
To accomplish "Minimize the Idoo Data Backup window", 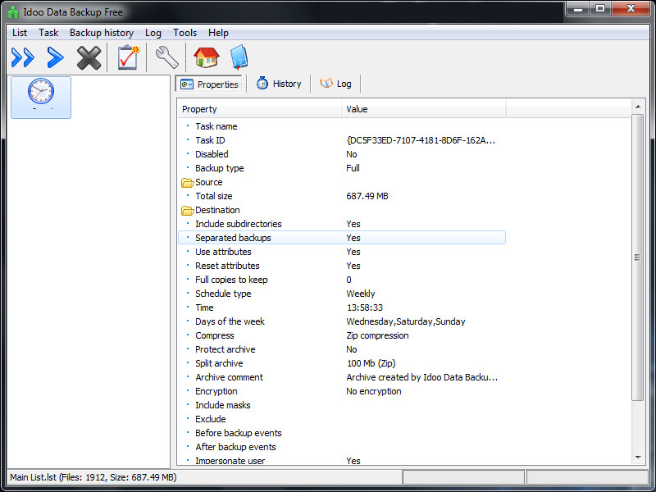I will pyautogui.click(x=578, y=8).
